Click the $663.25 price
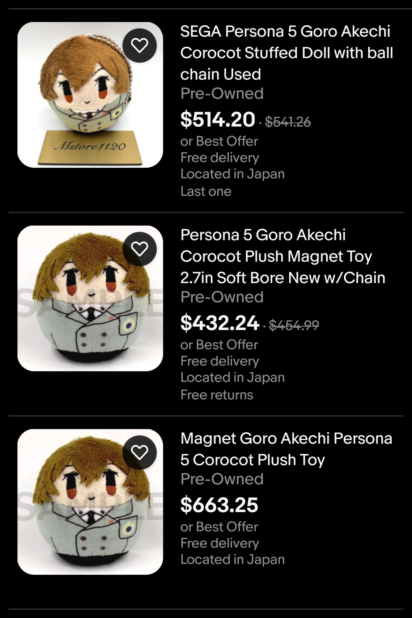This screenshot has width=412, height=618. click(x=219, y=505)
